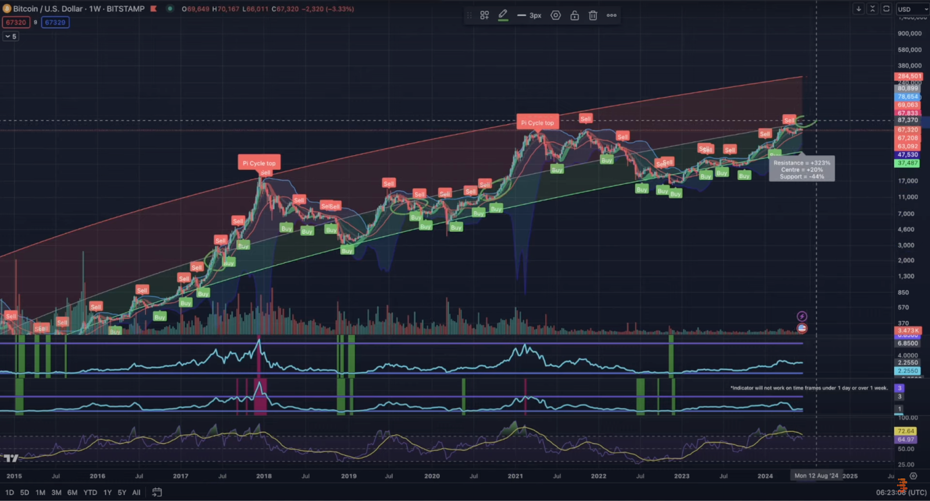Click the red 67320 sell price box
This screenshot has height=501, width=930.
pyautogui.click(x=16, y=23)
